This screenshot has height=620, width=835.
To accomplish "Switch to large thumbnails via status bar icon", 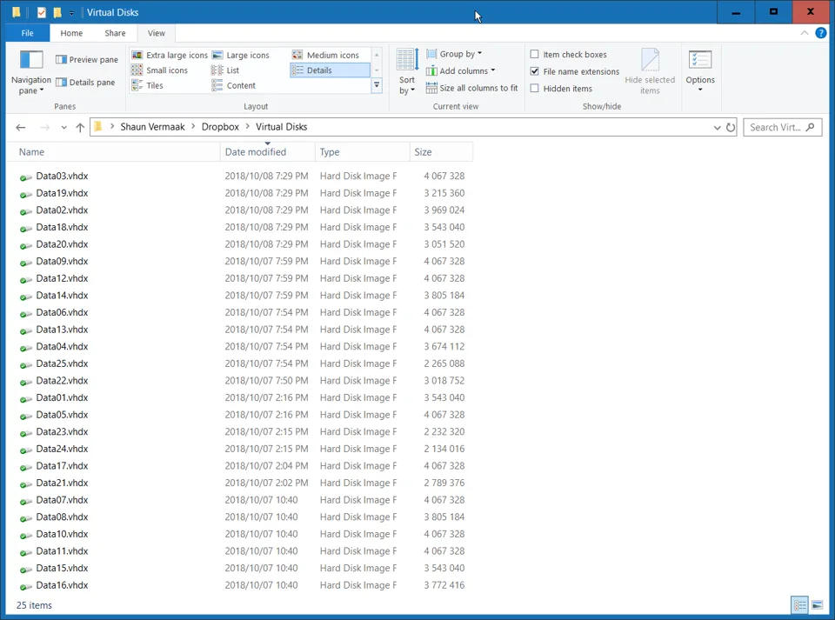I will point(818,605).
